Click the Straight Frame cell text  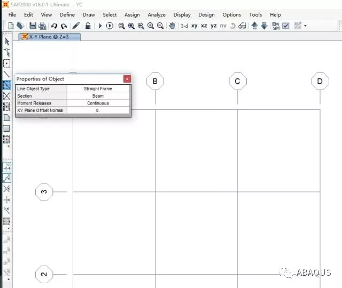pos(98,89)
